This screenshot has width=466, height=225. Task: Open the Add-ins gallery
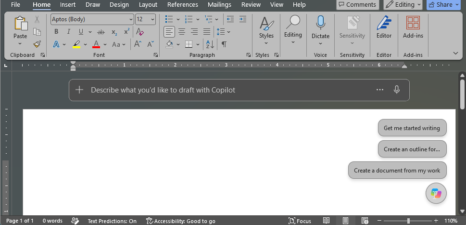413,27
